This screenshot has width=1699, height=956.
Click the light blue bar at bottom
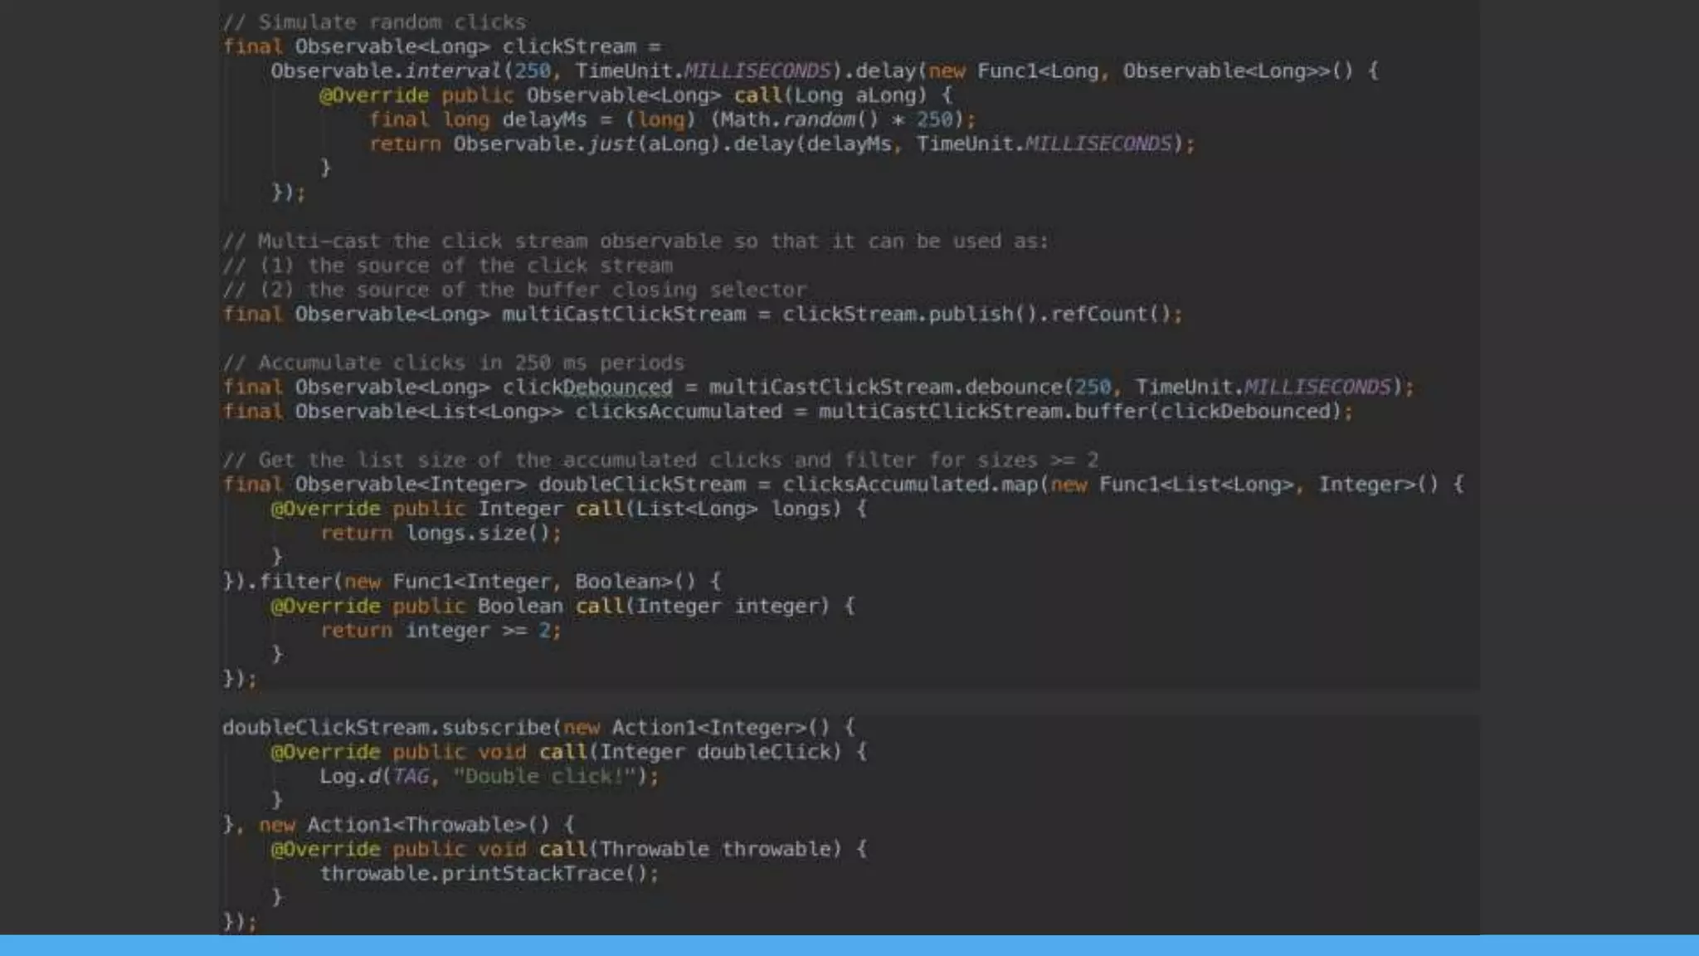coord(849,945)
